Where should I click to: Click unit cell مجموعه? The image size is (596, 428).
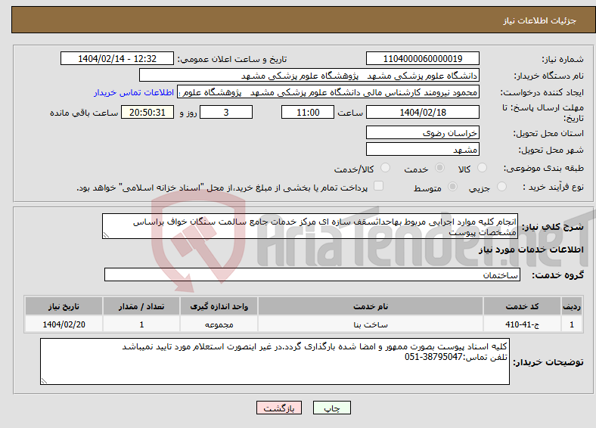tap(219, 324)
